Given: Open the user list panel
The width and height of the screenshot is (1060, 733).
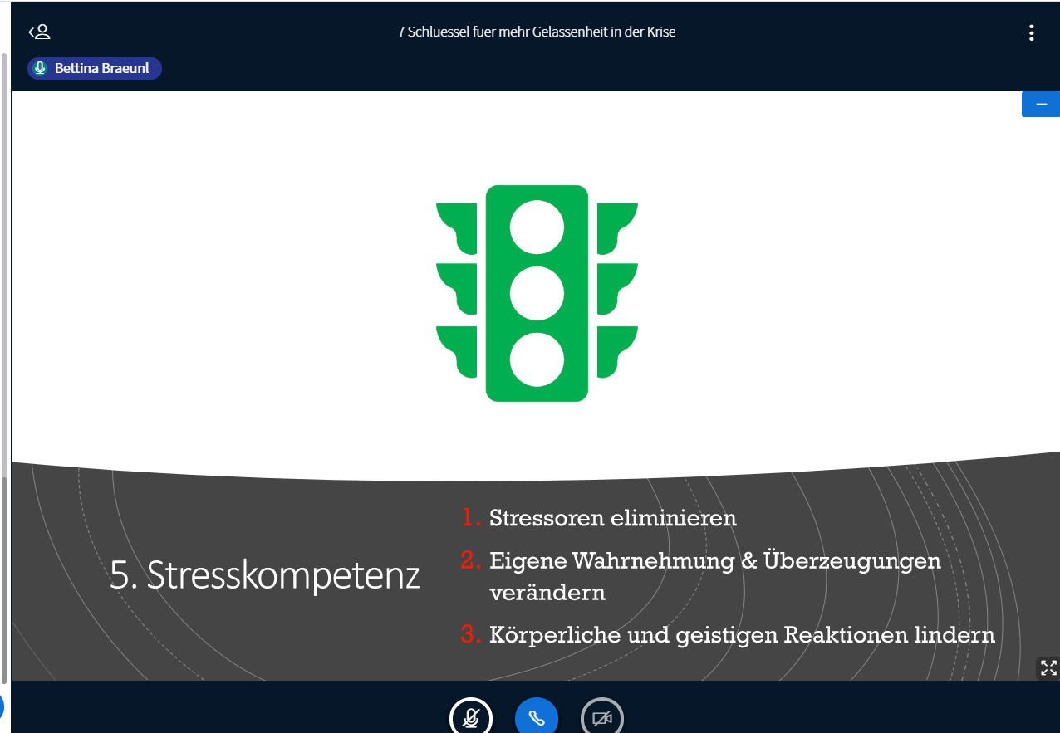Looking at the screenshot, I should pyautogui.click(x=39, y=32).
